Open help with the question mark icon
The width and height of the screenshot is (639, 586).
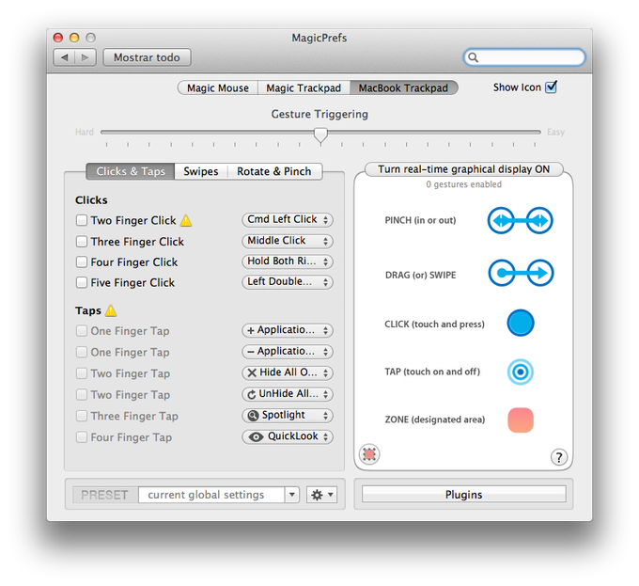click(x=559, y=457)
